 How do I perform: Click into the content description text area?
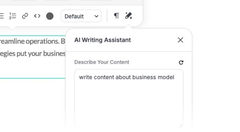point(129,98)
